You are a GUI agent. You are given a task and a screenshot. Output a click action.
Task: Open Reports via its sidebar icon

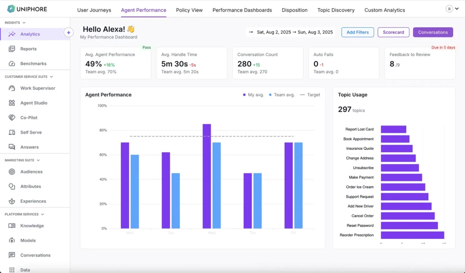click(x=12, y=49)
